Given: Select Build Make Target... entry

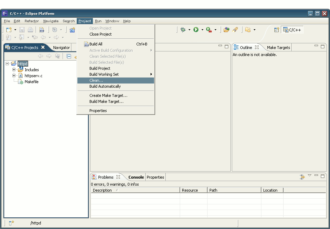Looking at the screenshot, I should (x=116, y=101).
